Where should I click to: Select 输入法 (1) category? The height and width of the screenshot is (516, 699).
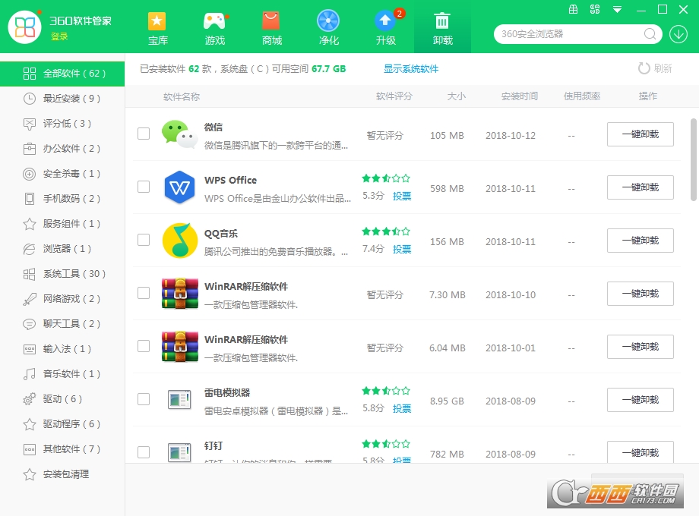tap(62, 348)
